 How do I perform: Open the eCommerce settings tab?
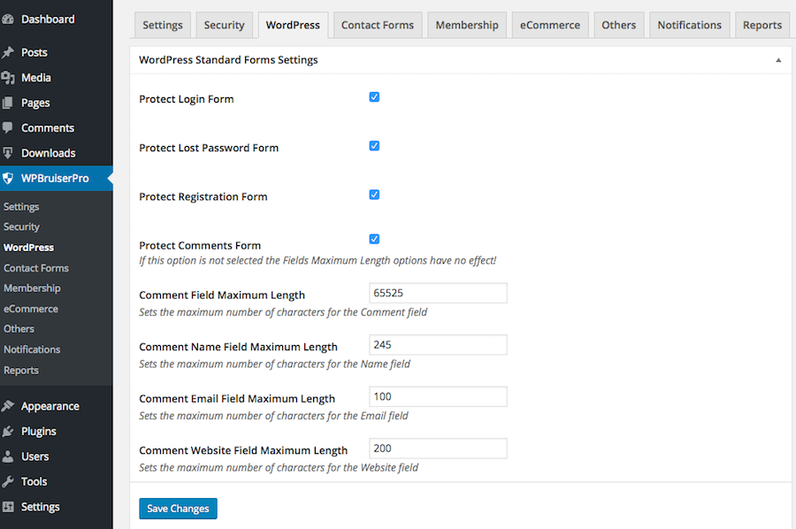549,25
